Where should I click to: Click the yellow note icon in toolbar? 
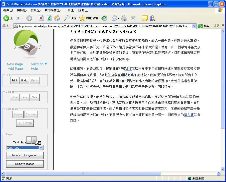(145, 18)
